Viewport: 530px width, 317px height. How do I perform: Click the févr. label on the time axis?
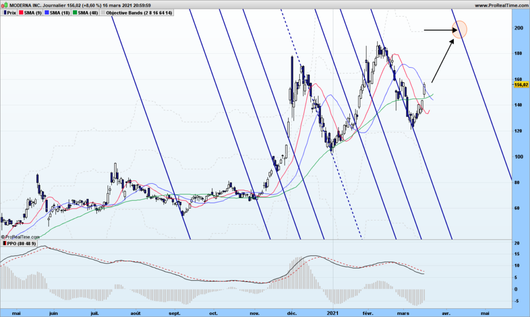(368, 313)
